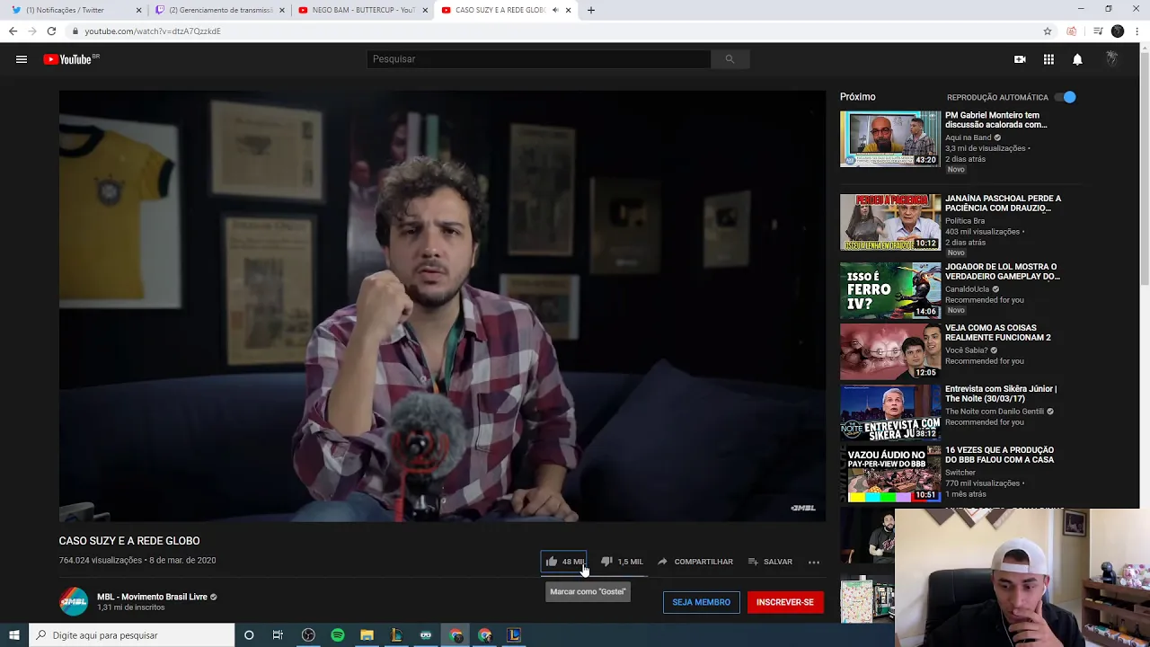
Task: Click The Noite com Danilo Gentili channel
Action: click(x=994, y=412)
